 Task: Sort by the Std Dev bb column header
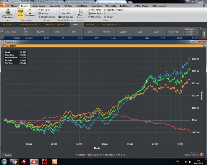pos(173,32)
